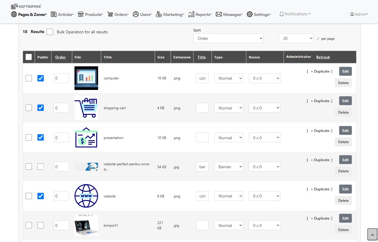Open the website globe image thumbnail
The width and height of the screenshot is (378, 242).
coord(86,196)
